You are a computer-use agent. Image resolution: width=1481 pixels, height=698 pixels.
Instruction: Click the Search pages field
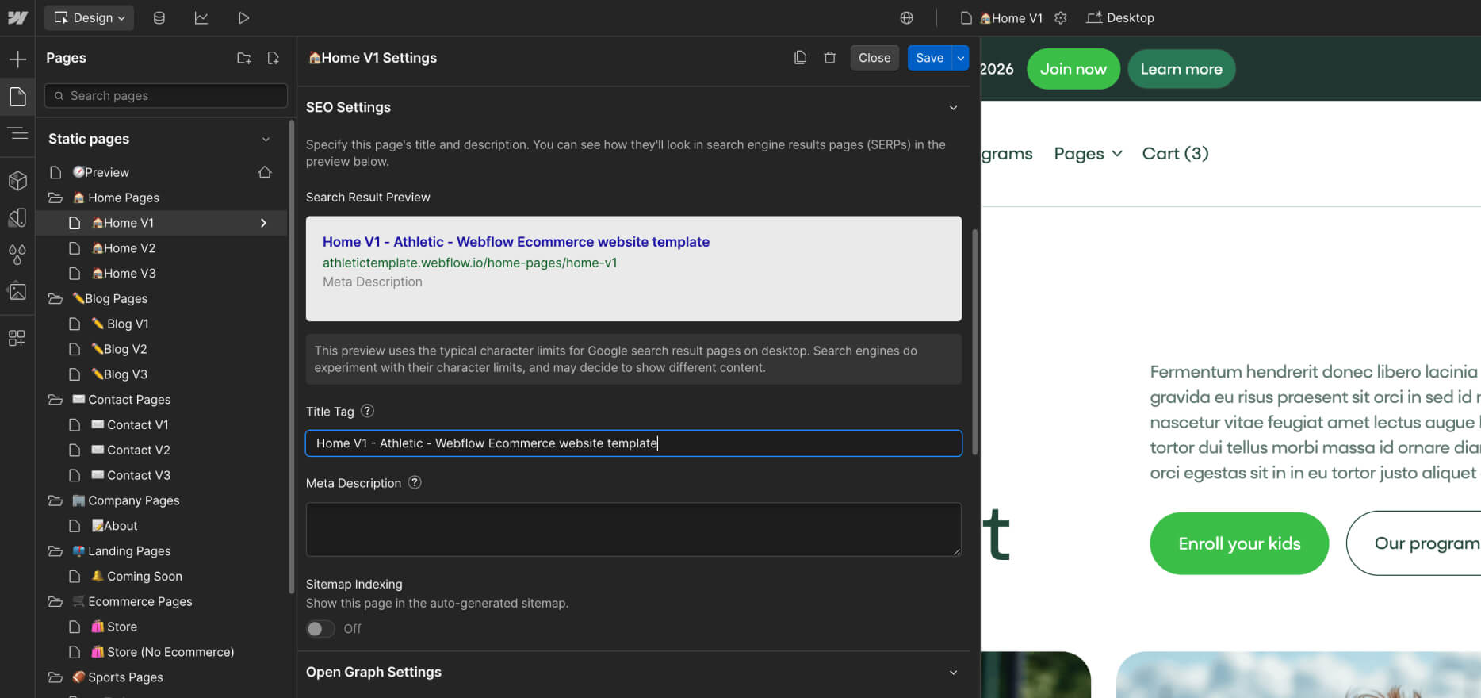(x=166, y=95)
